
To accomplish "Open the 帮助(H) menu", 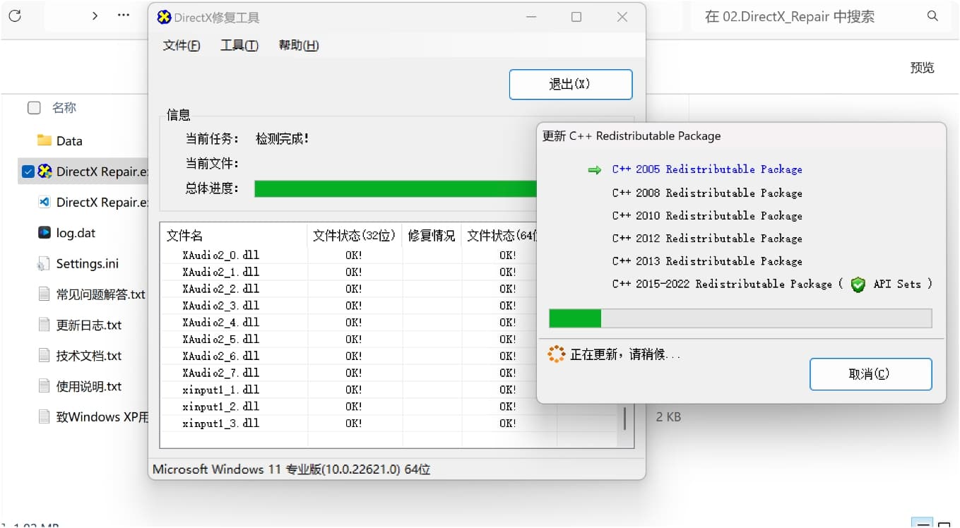I will pyautogui.click(x=298, y=44).
